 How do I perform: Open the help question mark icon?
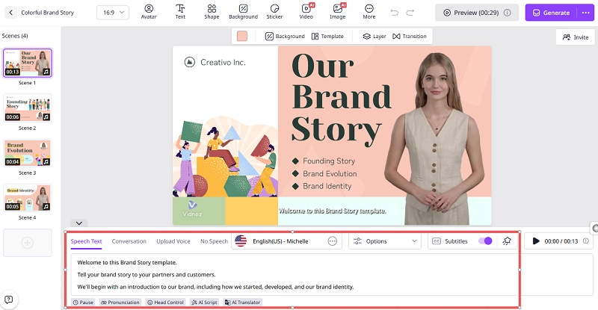(8, 300)
